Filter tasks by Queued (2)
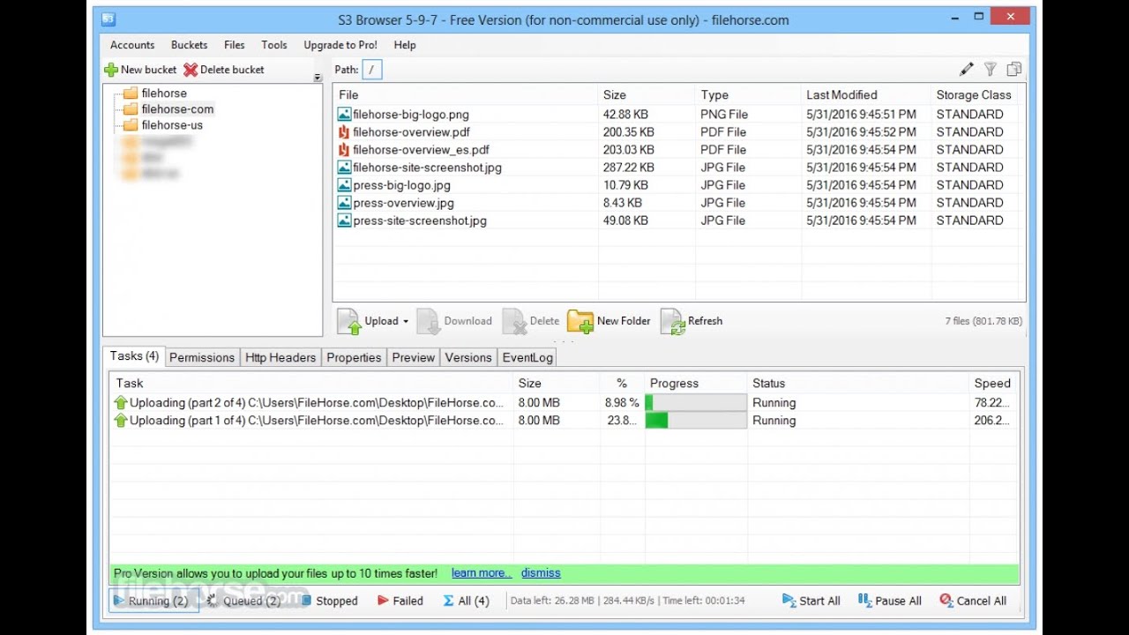 (x=243, y=601)
